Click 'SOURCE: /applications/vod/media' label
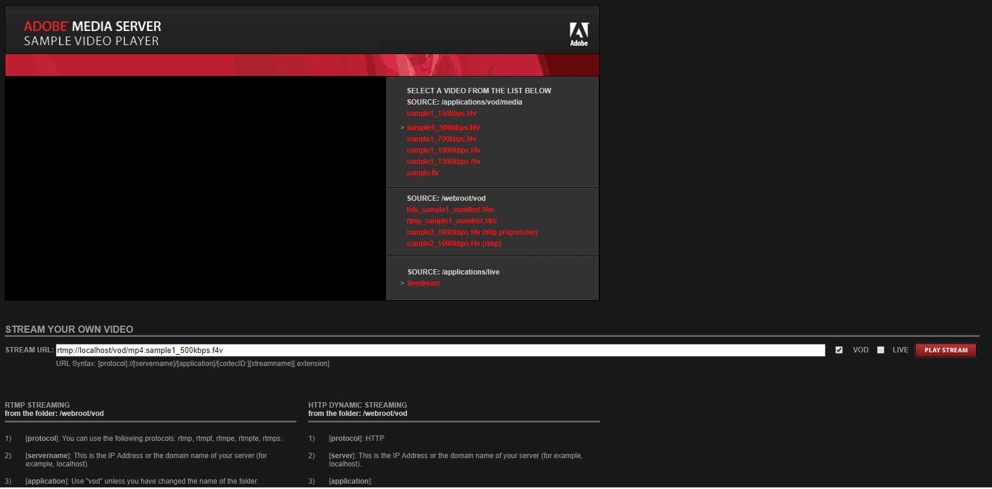The width and height of the screenshot is (992, 489). [465, 102]
